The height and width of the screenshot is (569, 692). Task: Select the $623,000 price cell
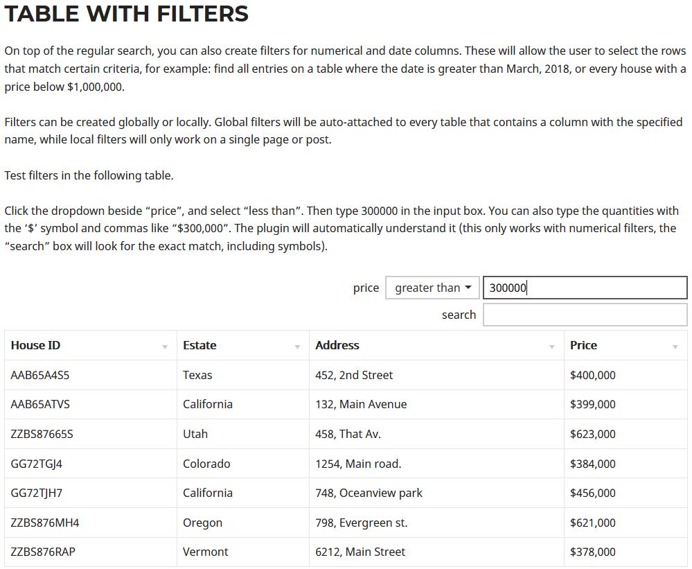point(592,434)
